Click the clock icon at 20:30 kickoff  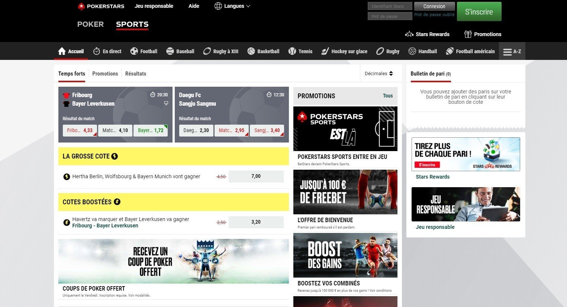[x=152, y=95]
